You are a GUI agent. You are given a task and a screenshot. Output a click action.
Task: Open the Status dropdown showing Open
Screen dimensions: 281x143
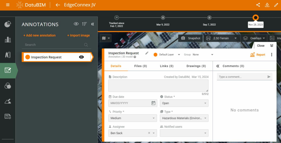(x=184, y=103)
